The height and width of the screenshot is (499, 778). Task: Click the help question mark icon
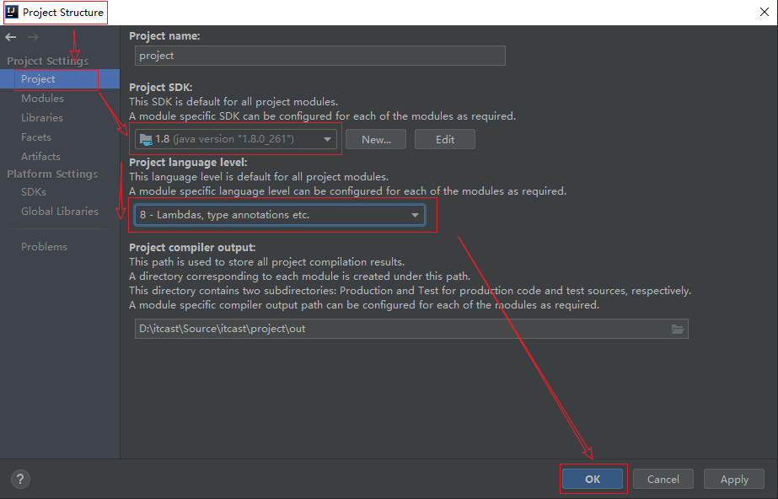[21, 479]
